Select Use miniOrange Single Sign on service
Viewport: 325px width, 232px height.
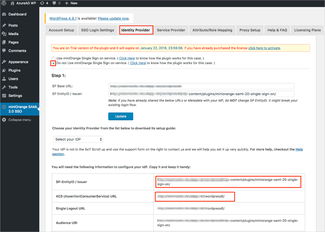tap(54, 59)
